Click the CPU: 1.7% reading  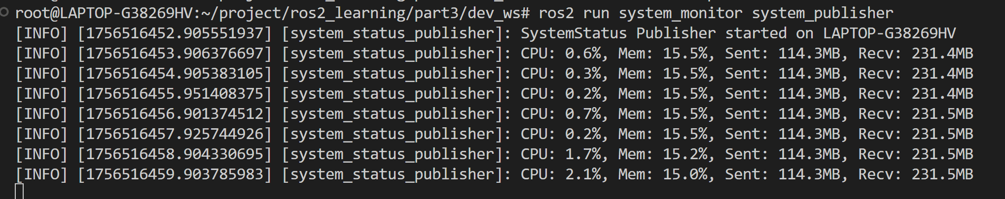click(561, 154)
